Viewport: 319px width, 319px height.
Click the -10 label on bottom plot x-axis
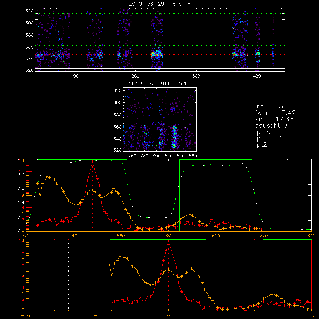click(26, 315)
